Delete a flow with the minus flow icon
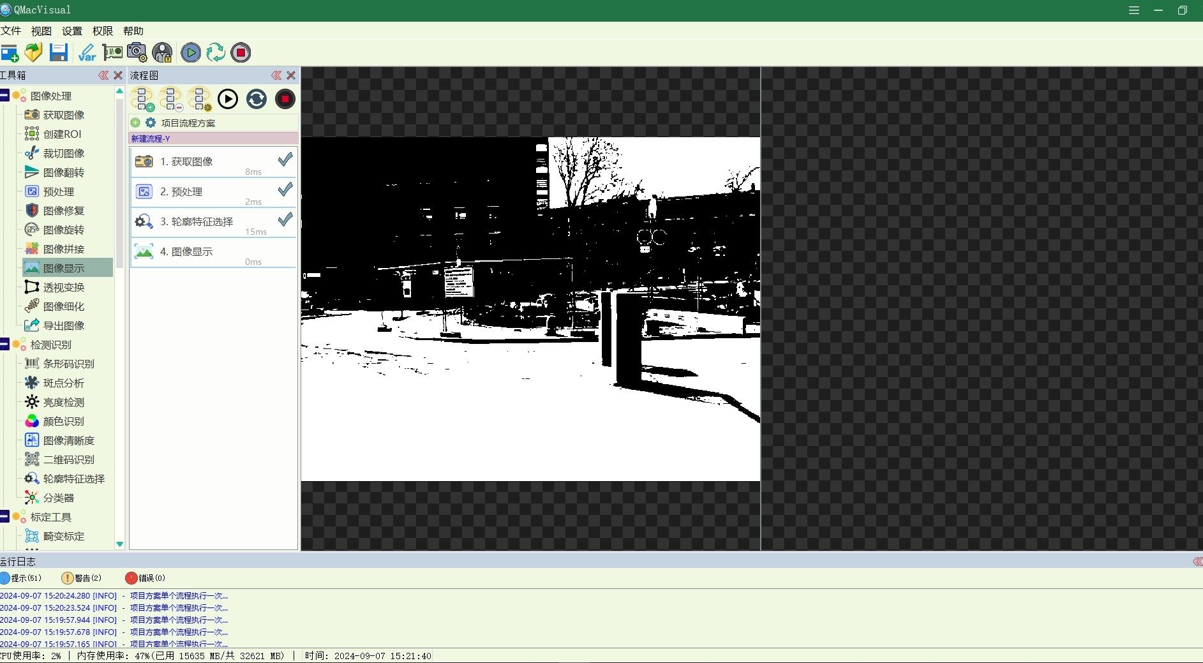The height and width of the screenshot is (663, 1203). coord(171,99)
